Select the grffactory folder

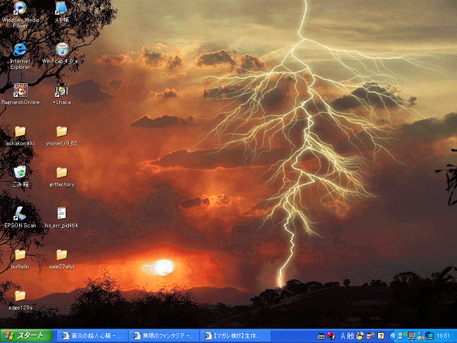(61, 177)
